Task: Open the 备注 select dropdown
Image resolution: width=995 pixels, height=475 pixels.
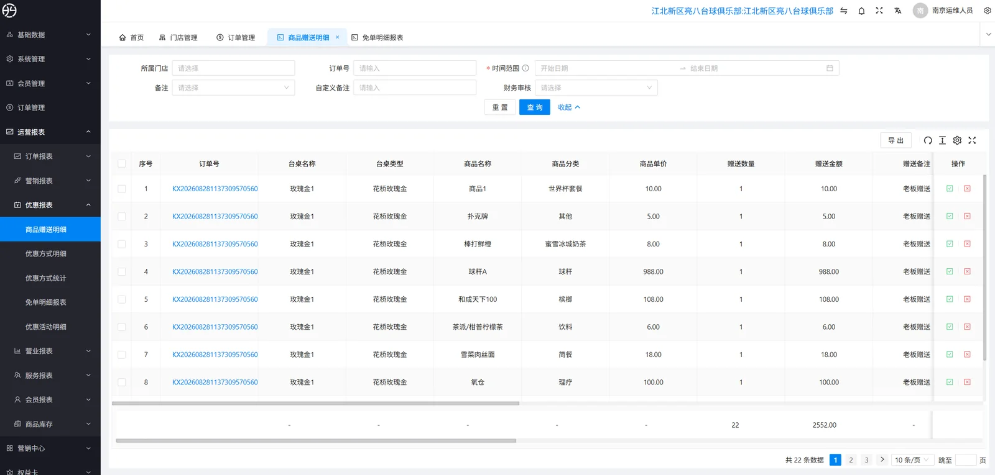Action: [233, 88]
